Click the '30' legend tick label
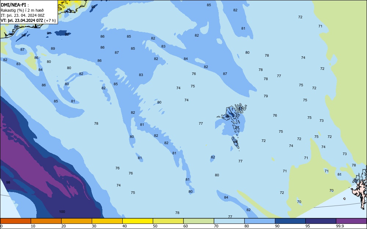This screenshot has width=367, height=229. (x=94, y=226)
